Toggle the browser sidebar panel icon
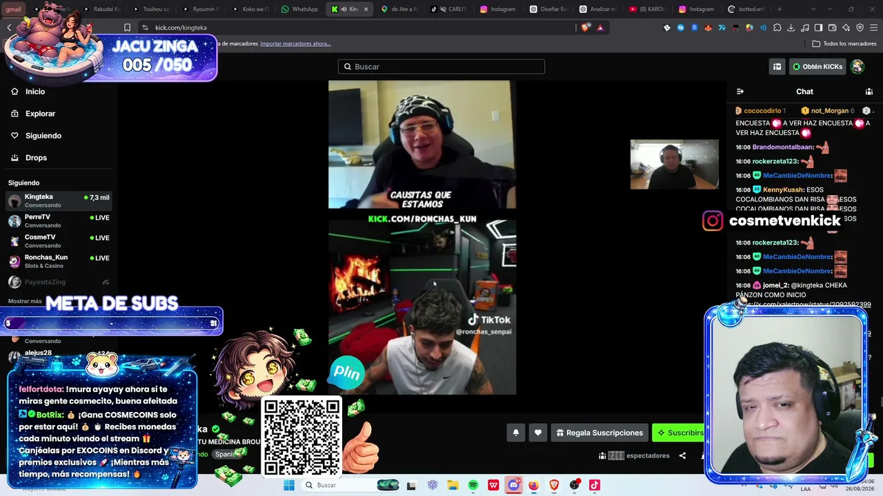Viewport: 883px width, 496px height. click(818, 28)
